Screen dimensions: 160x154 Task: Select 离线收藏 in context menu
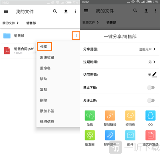(x=47, y=58)
